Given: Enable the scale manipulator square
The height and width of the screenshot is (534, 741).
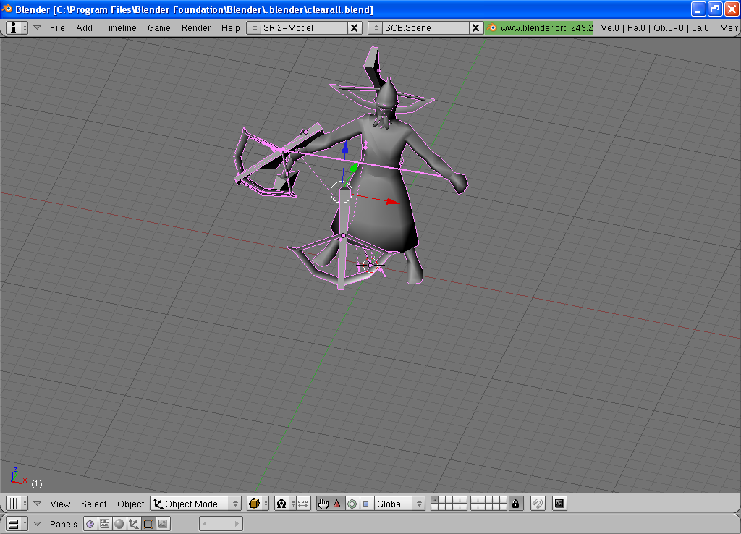Looking at the screenshot, I should point(365,504).
